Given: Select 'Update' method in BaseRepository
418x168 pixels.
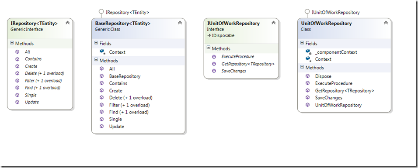Looking at the screenshot, I should point(116,127).
